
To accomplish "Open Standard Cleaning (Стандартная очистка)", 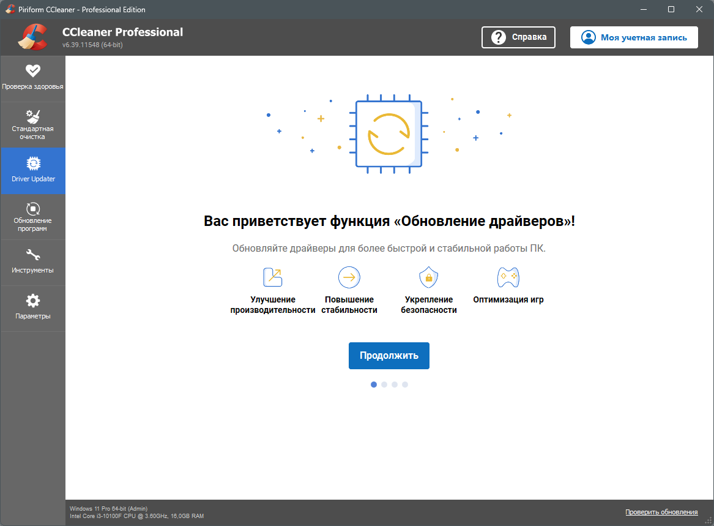I will [x=33, y=124].
